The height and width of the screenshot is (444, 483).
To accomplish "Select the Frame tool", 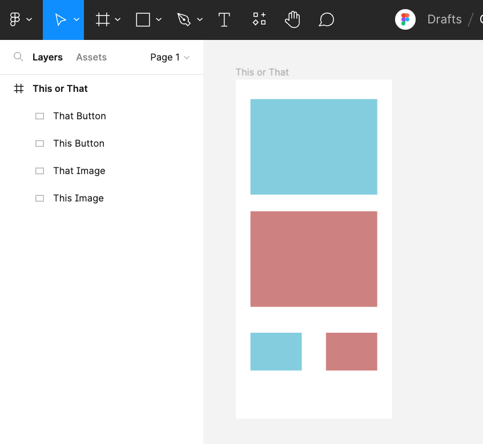I will coord(103,19).
